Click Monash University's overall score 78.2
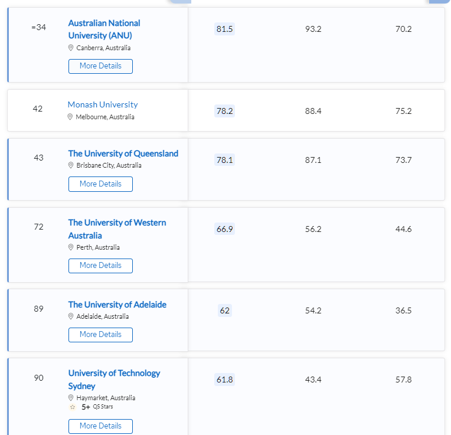The height and width of the screenshot is (435, 451). point(225,111)
